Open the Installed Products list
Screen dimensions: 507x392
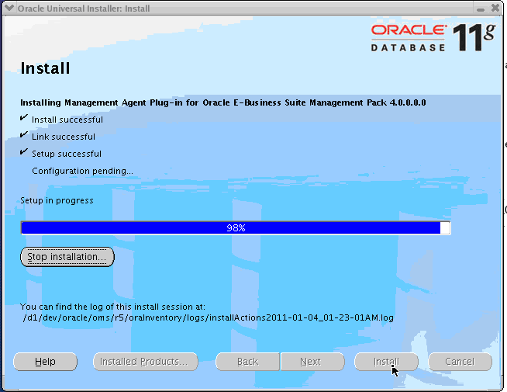pyautogui.click(x=146, y=362)
